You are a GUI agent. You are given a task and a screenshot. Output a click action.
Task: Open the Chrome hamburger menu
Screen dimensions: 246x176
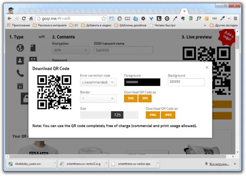[x=235, y=18]
